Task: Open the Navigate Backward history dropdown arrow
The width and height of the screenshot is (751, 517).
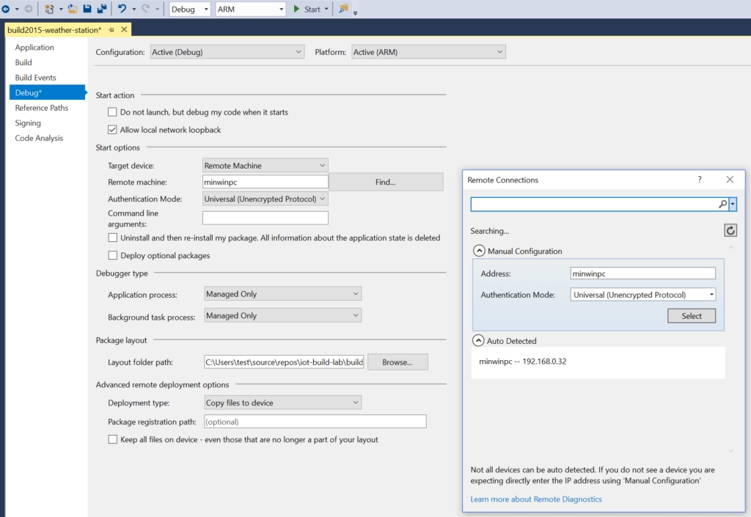Action: point(17,9)
